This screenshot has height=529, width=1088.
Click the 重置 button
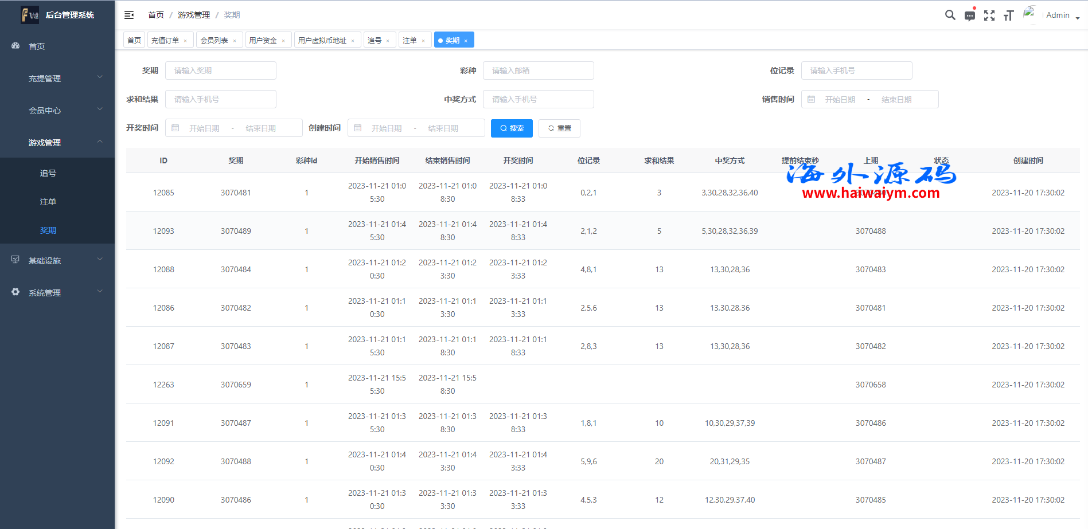point(559,128)
